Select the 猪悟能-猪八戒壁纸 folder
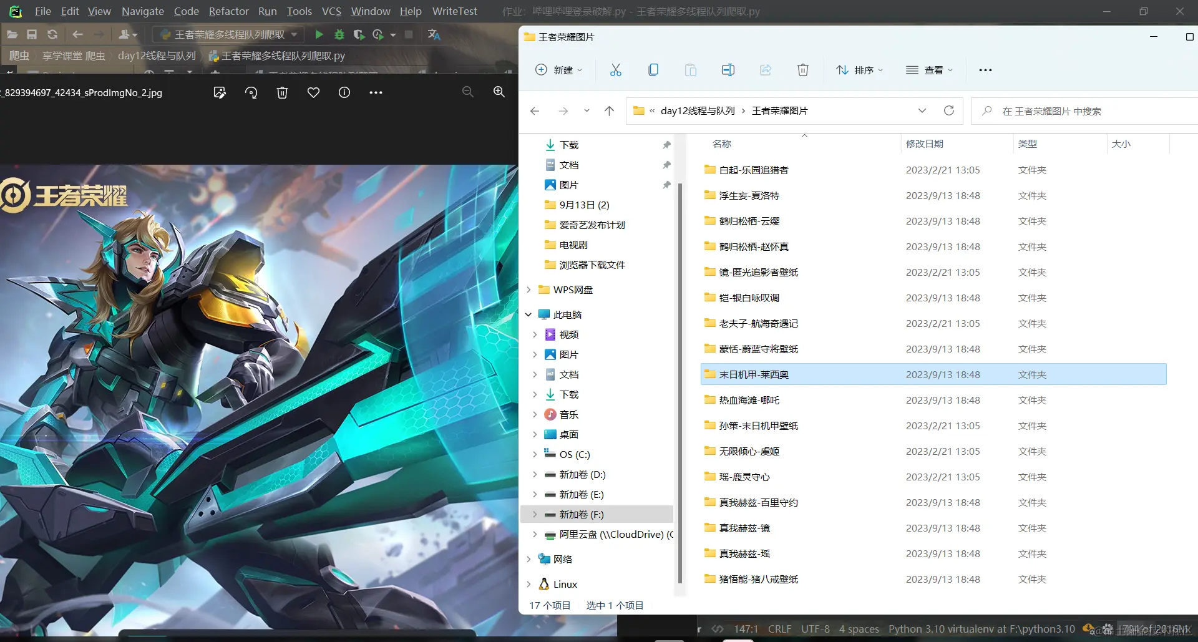 tap(933, 579)
